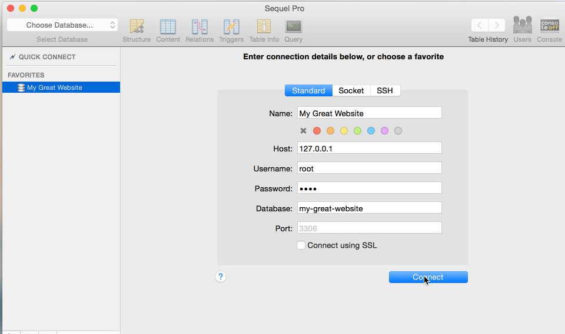Go back in Table History

click(480, 25)
